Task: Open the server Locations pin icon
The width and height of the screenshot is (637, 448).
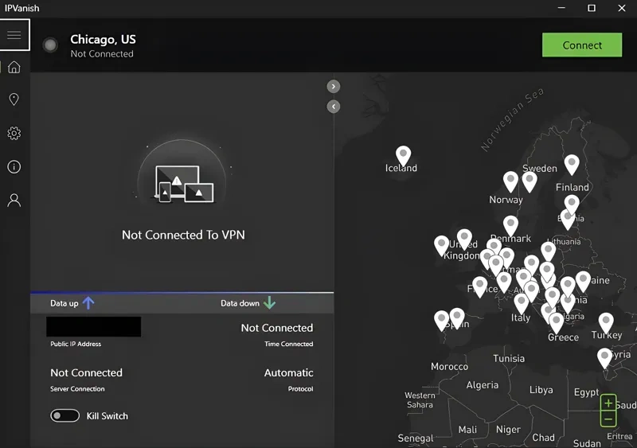Action: 14,99
